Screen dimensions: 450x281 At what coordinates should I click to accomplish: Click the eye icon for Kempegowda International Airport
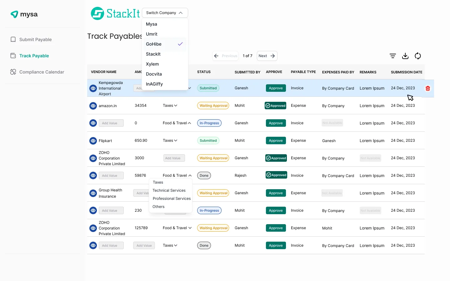(93, 88)
